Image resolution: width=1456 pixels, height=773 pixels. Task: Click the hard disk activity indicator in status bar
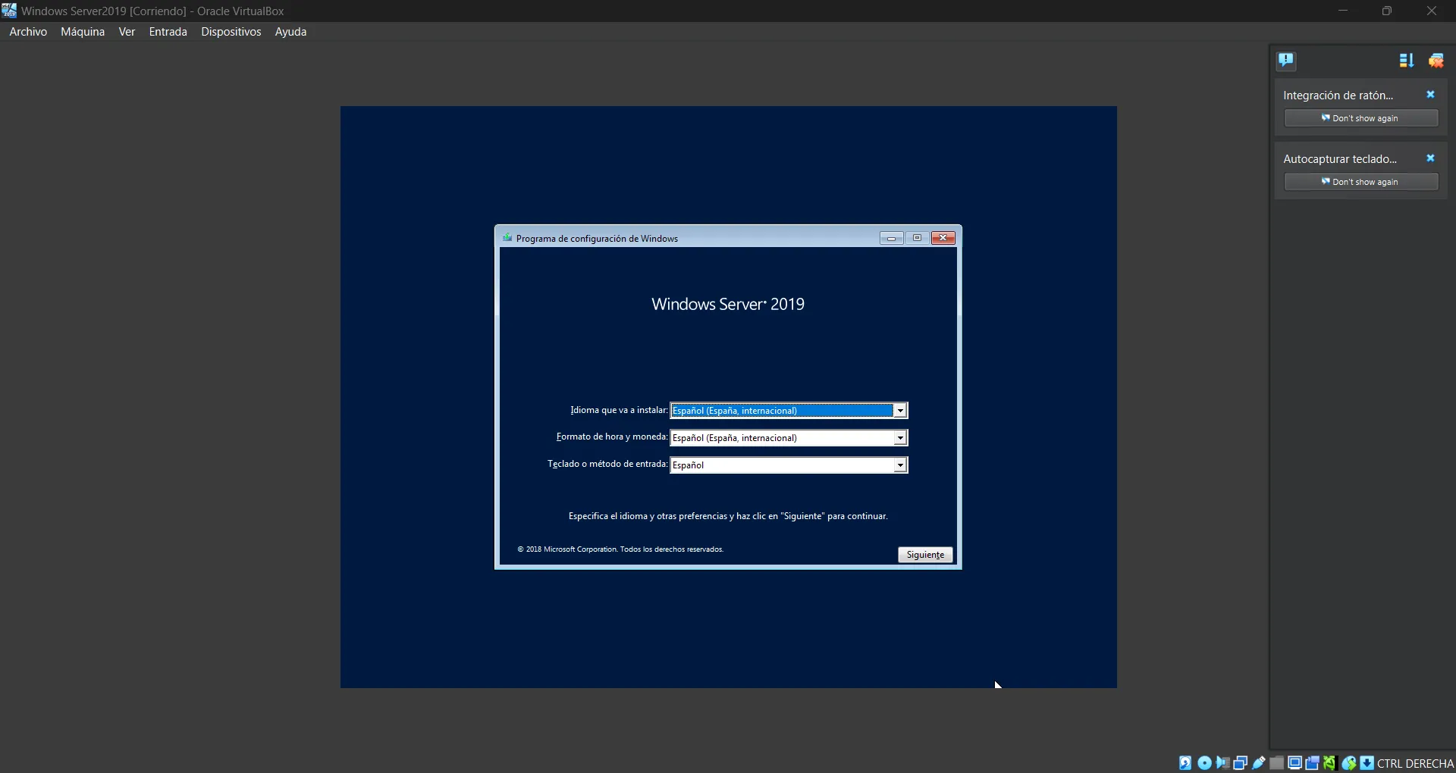pyautogui.click(x=1185, y=763)
